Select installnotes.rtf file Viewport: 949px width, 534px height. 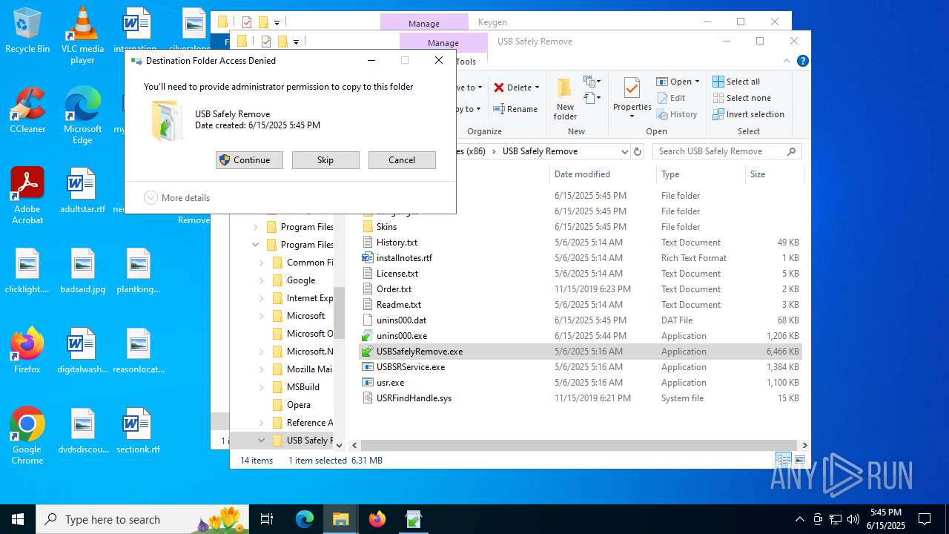pyautogui.click(x=580, y=258)
